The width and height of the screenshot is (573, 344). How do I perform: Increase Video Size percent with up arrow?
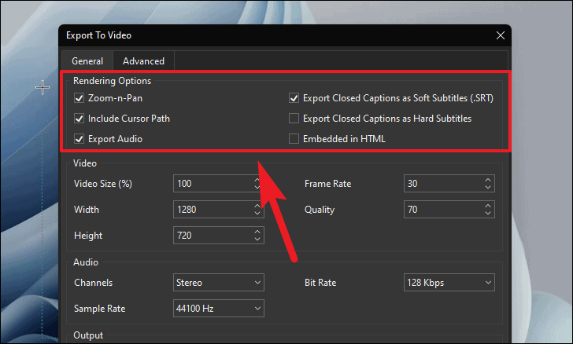(x=257, y=180)
